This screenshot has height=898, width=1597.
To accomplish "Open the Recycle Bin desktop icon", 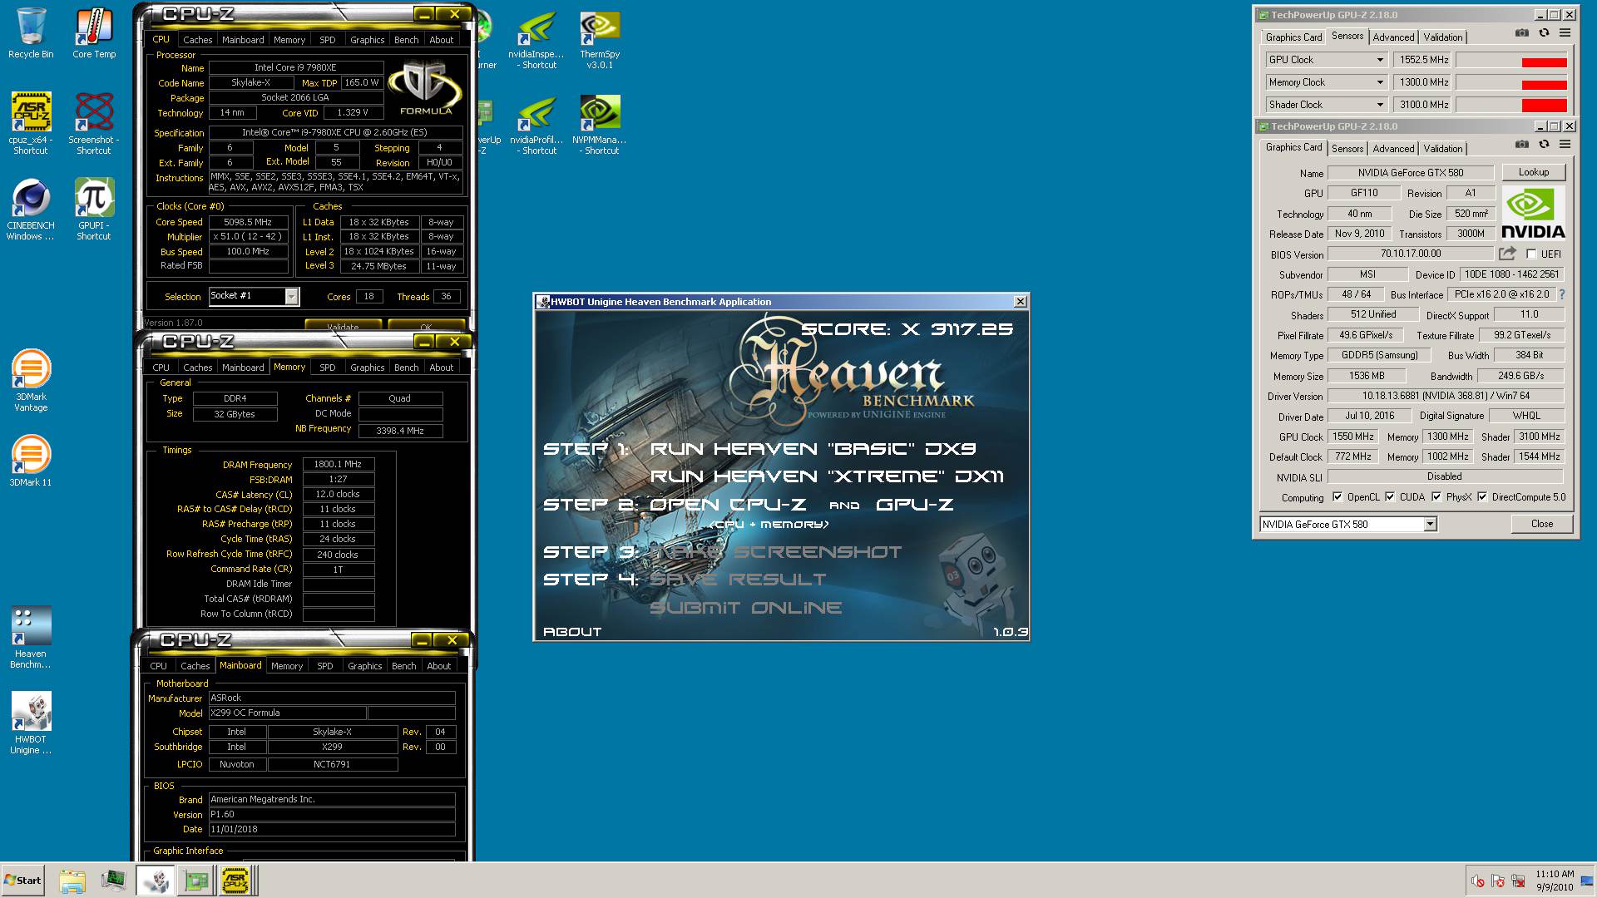I will [x=31, y=33].
